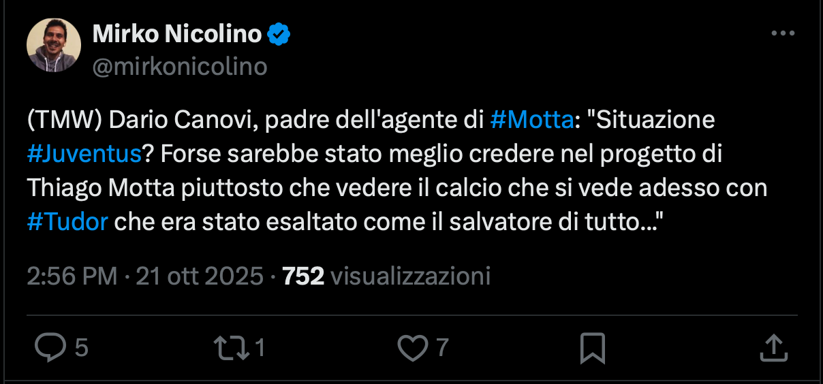This screenshot has height=384, width=823.
Task: Click the date 21 ott 2025
Action: (x=200, y=276)
